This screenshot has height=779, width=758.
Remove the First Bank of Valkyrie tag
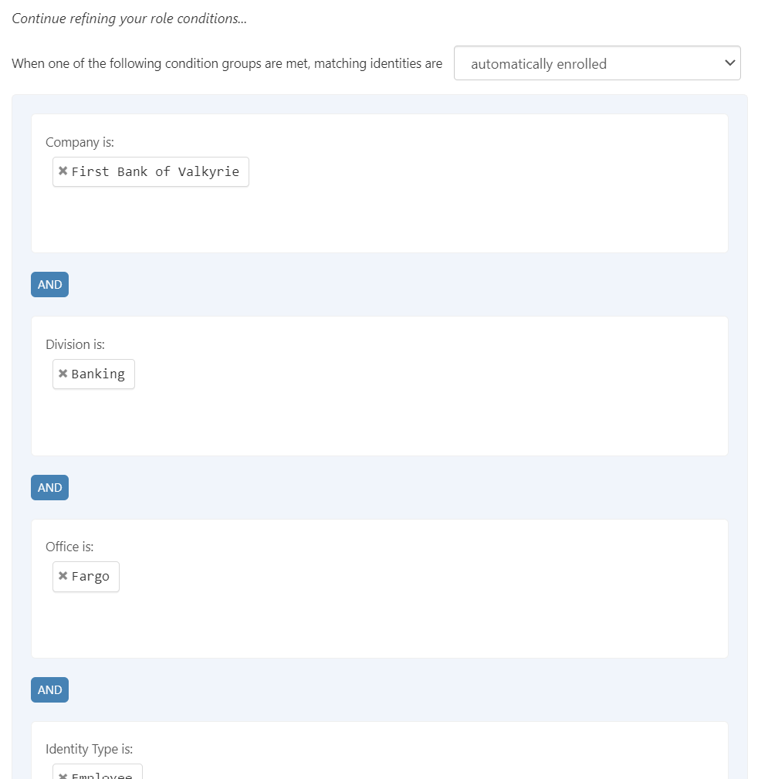[63, 171]
